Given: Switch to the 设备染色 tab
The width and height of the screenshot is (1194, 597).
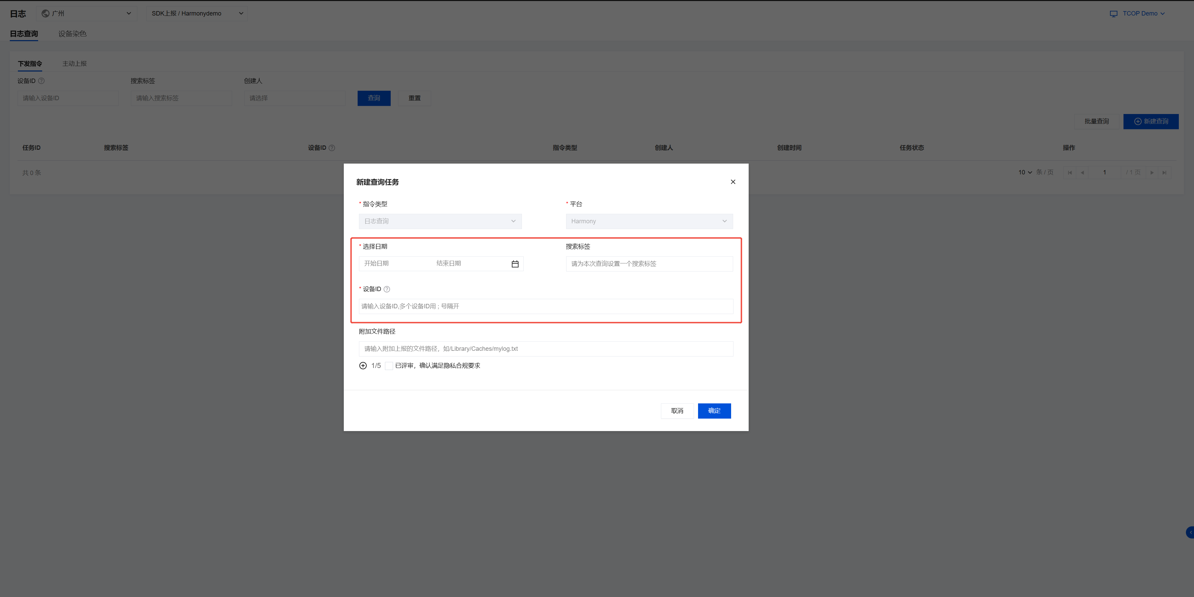Looking at the screenshot, I should click(72, 34).
